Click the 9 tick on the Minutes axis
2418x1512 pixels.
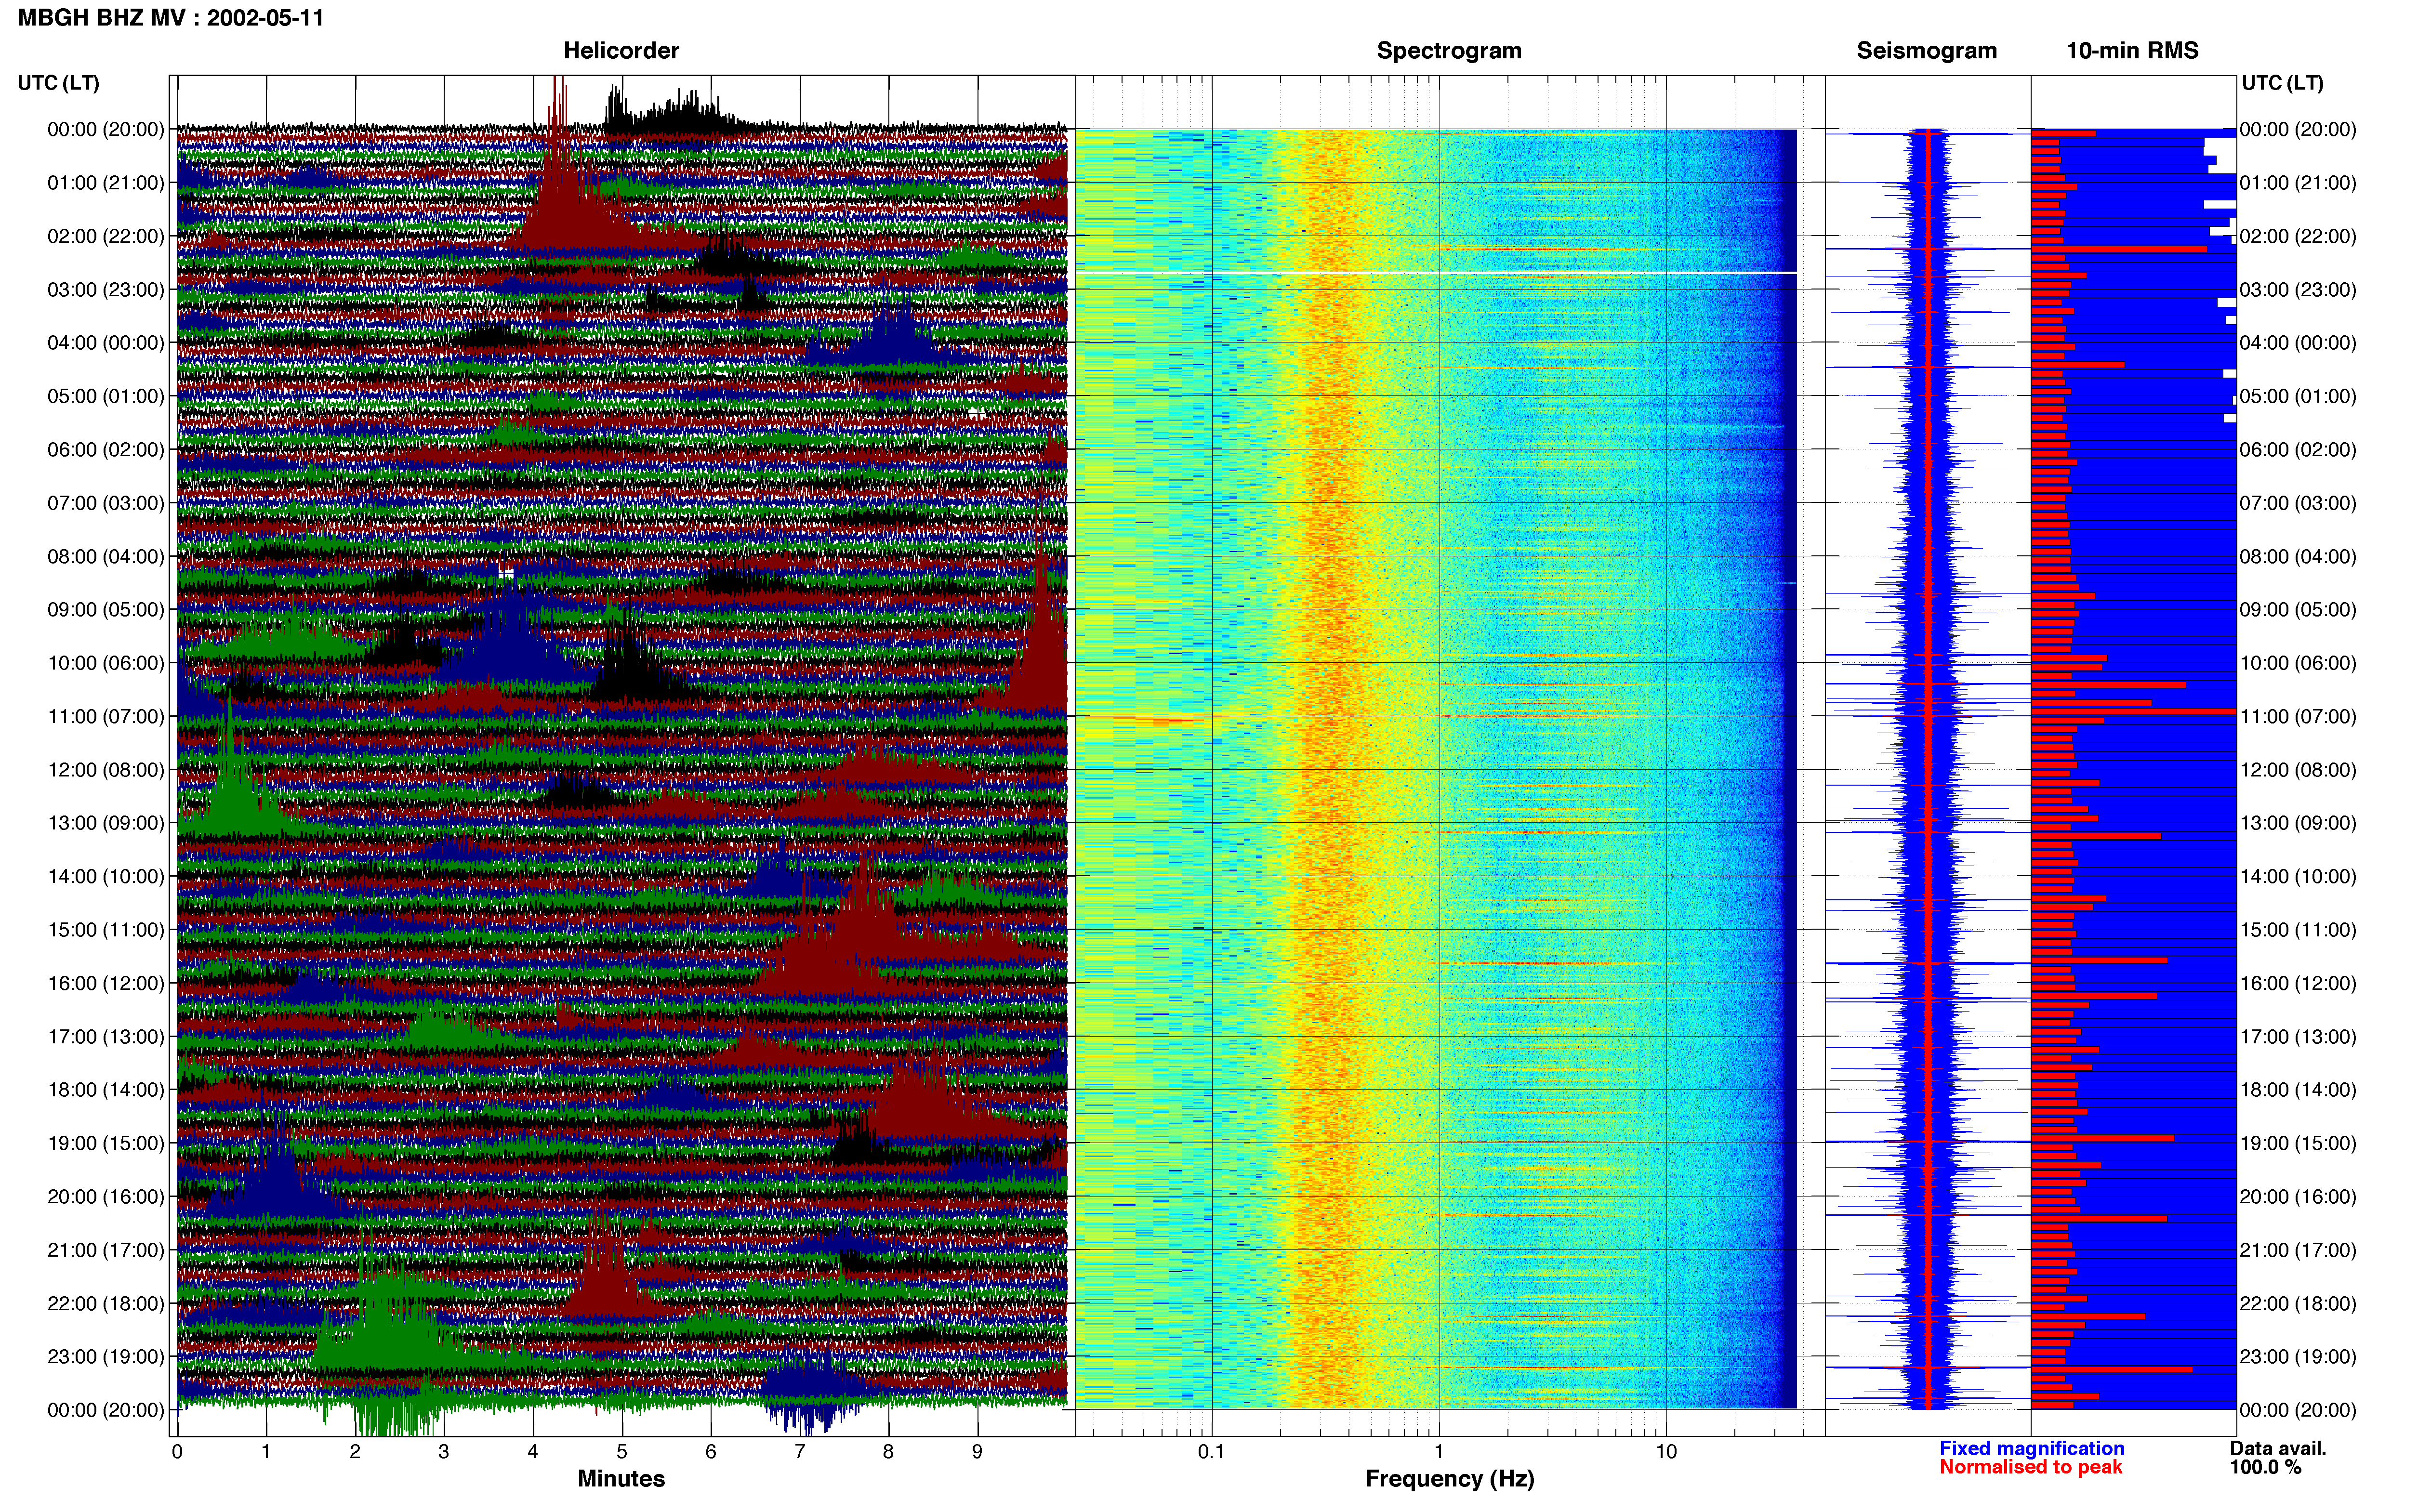pos(977,1451)
